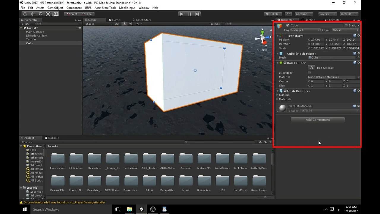The image size is (380, 214).
Task: Switch to the Game tab
Action: point(114,20)
